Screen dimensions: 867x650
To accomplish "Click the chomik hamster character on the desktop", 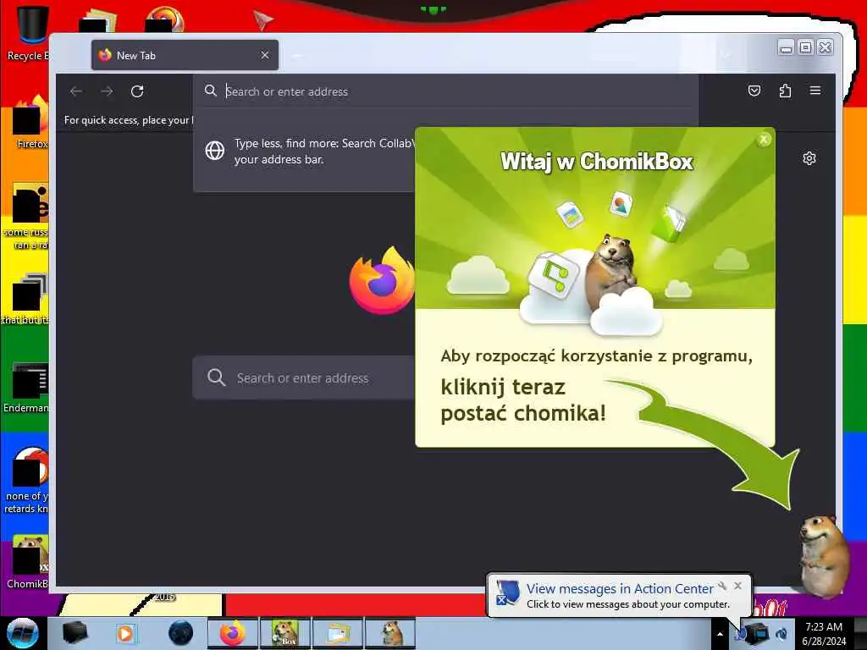I will 825,555.
